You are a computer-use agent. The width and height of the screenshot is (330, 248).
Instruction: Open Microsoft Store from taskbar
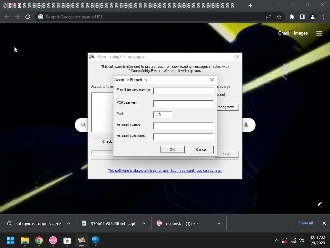pos(67,240)
